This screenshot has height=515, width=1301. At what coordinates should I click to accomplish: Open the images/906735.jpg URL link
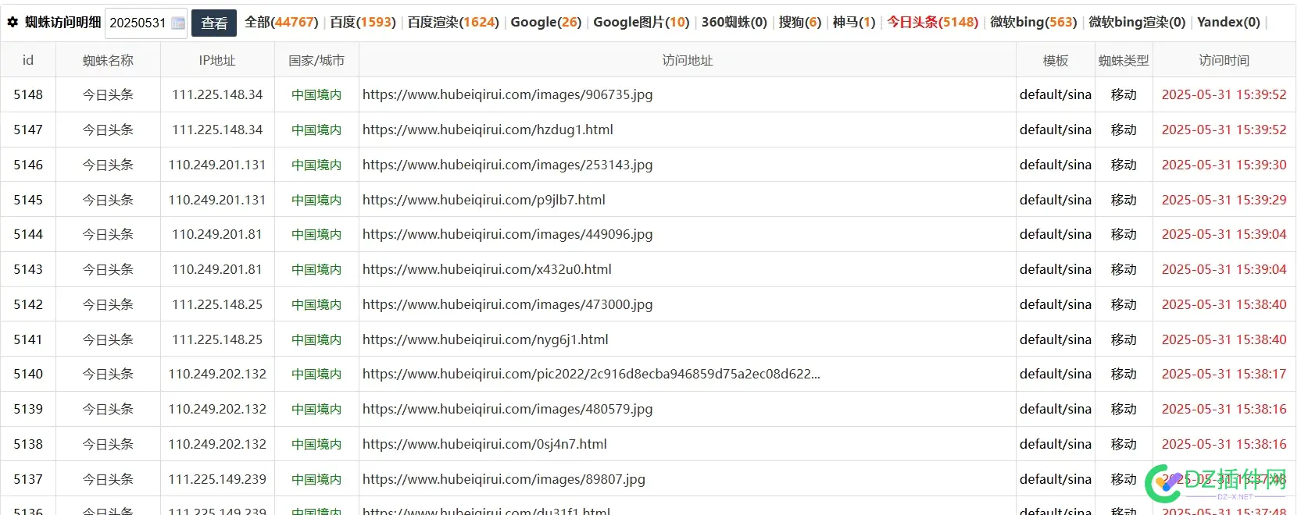click(x=507, y=94)
